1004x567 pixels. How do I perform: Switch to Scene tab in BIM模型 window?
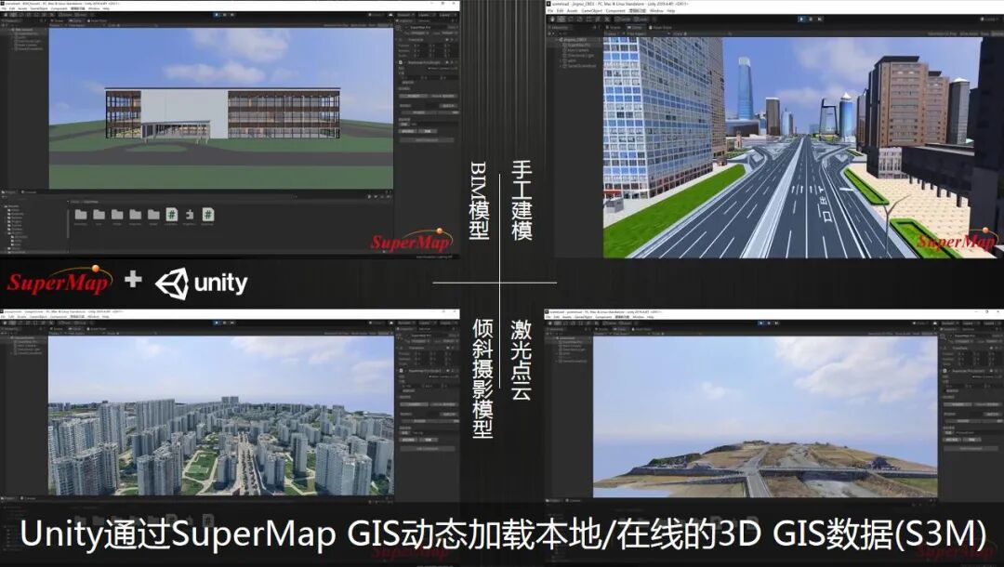(x=59, y=21)
